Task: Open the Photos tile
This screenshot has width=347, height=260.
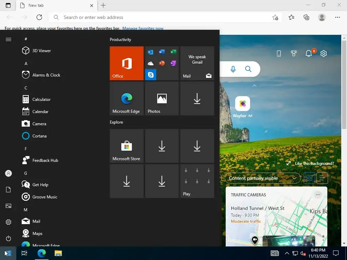Action: pos(162,99)
